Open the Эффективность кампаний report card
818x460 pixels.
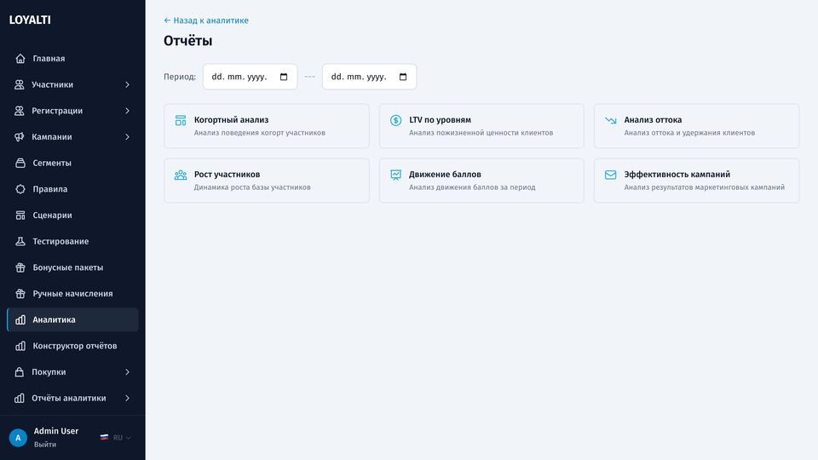point(696,181)
